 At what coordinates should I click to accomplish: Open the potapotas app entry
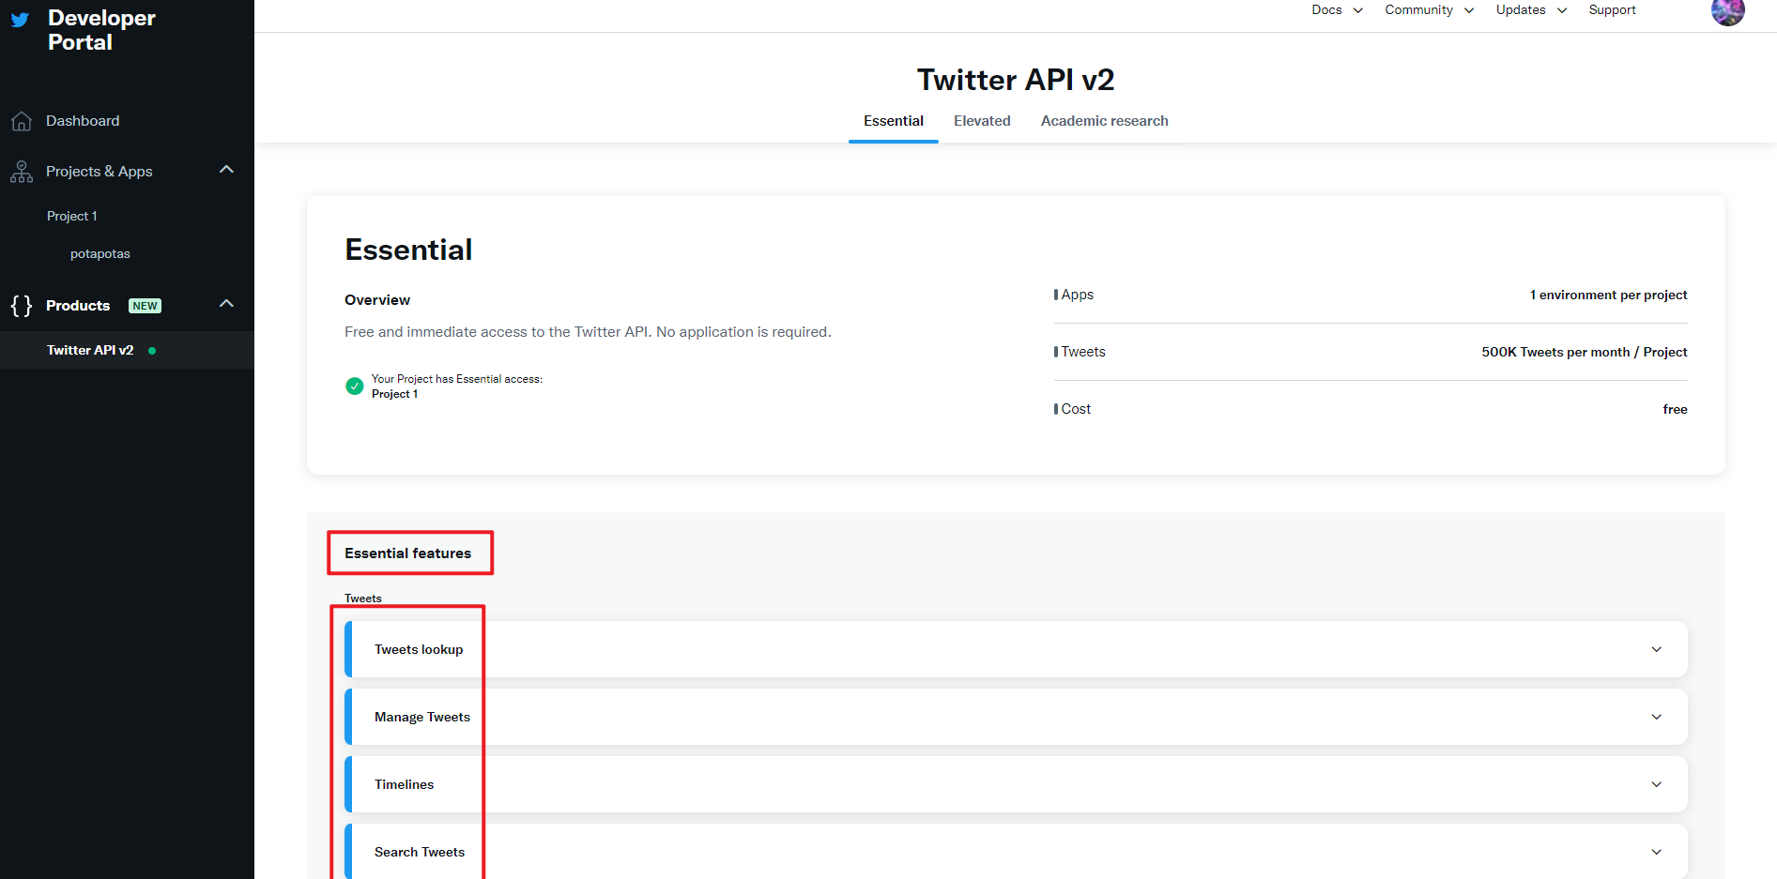tap(100, 253)
